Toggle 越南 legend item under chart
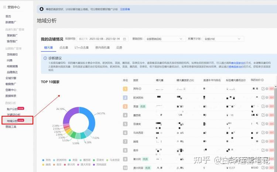 (47, 165)
